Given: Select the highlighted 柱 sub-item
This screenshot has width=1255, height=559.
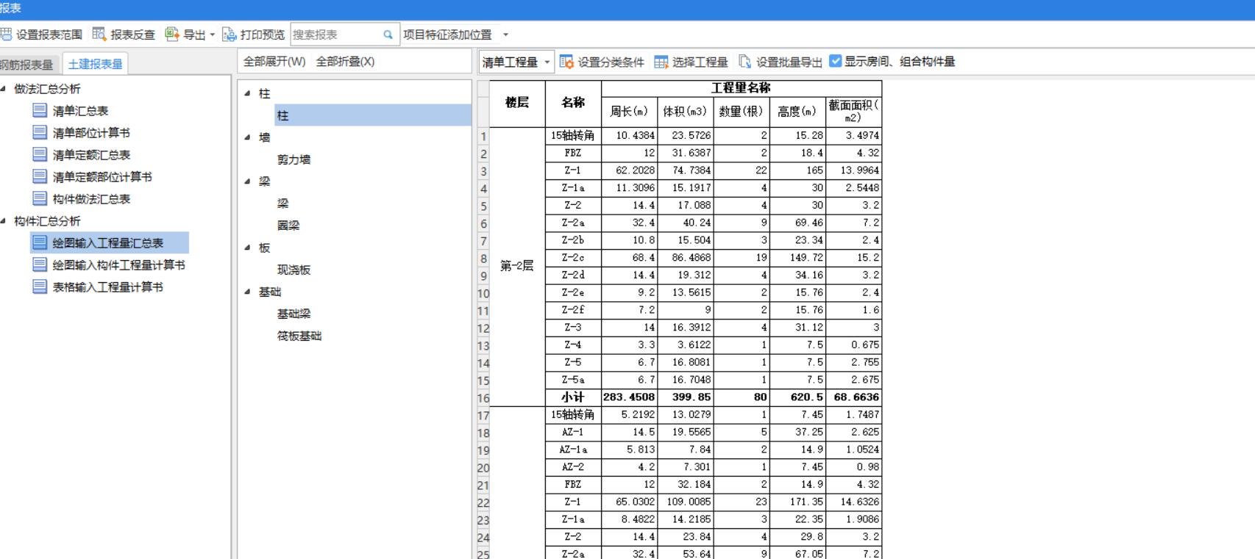Looking at the screenshot, I should point(373,115).
